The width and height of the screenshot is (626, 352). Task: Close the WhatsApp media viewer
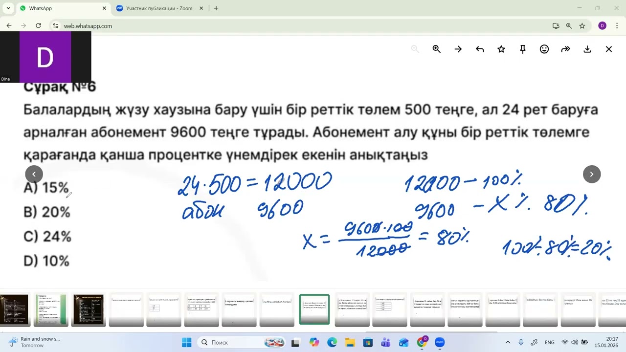click(x=608, y=49)
